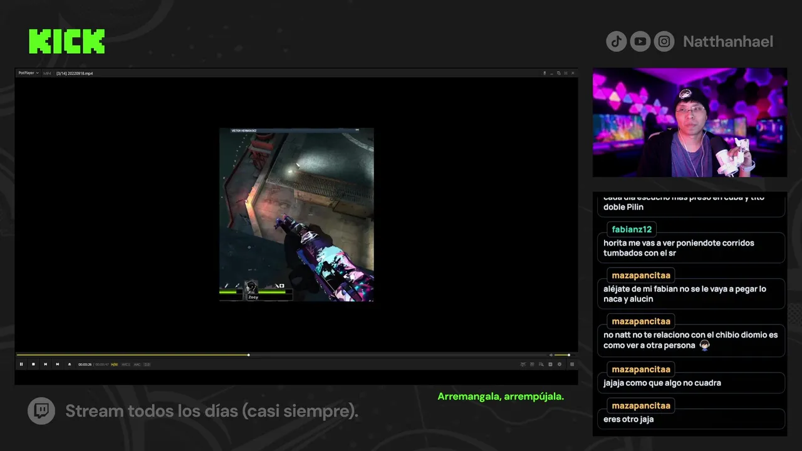This screenshot has width=802, height=451.
Task: Open the scene explorer search icon
Action: click(x=541, y=364)
